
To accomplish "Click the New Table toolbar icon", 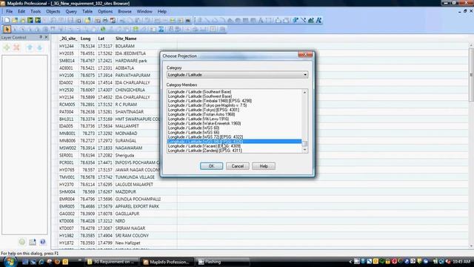I will (7, 20).
